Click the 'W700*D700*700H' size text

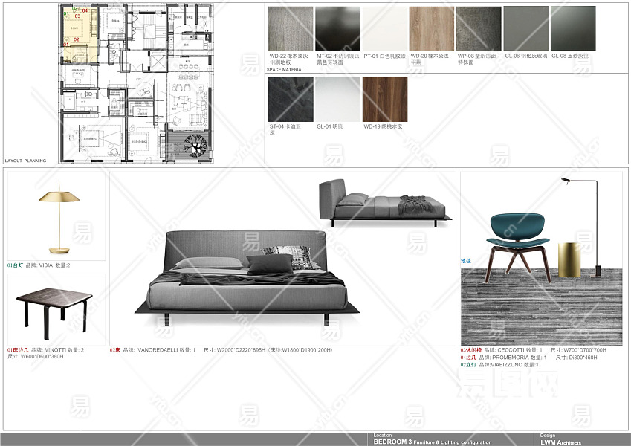pyautogui.click(x=585, y=350)
